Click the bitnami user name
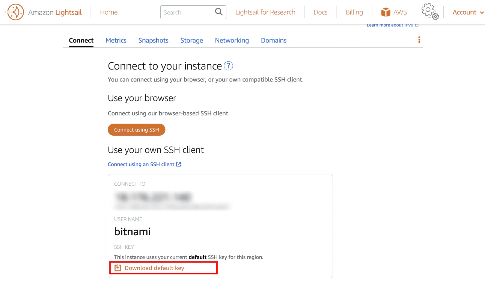The height and width of the screenshot is (283, 485). tap(133, 232)
